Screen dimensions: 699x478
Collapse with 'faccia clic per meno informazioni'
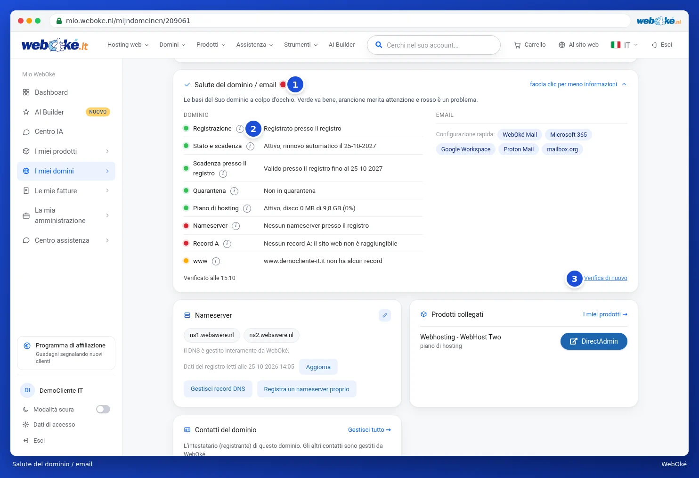pyautogui.click(x=578, y=84)
